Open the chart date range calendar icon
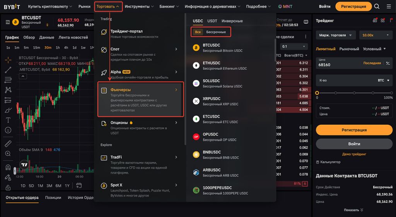Image resolution: width=396 pixels, height=217 pixels. (79, 185)
